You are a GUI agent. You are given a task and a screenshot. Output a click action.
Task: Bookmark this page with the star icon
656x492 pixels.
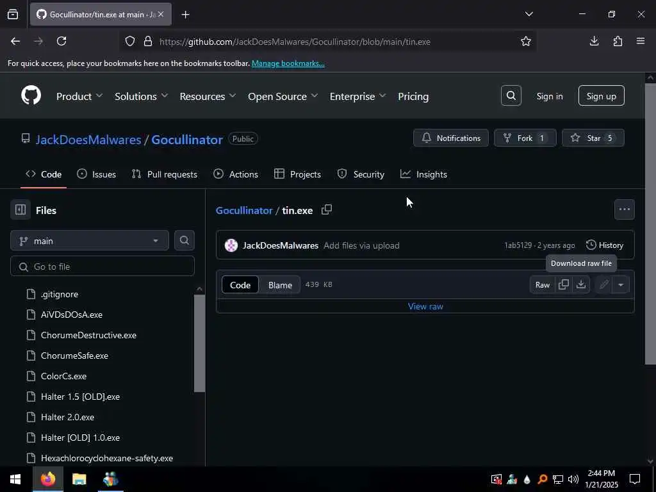525,41
